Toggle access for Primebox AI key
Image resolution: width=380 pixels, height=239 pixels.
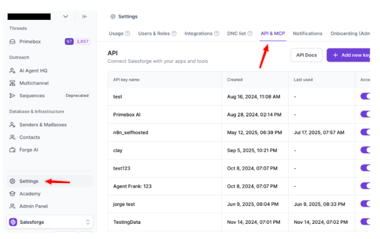tap(365, 114)
